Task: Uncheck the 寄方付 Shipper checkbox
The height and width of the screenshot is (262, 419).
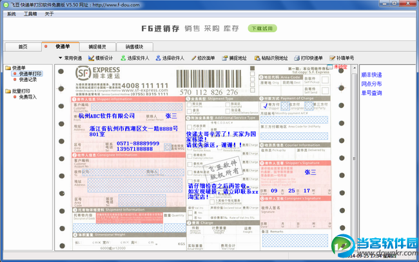Action: (x=264, y=106)
